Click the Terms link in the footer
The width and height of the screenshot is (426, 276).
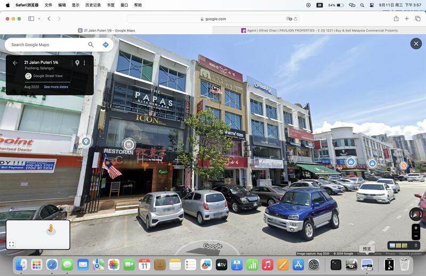click(x=378, y=254)
